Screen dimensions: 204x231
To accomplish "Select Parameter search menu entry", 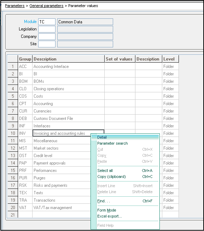I will pyautogui.click(x=112, y=143).
